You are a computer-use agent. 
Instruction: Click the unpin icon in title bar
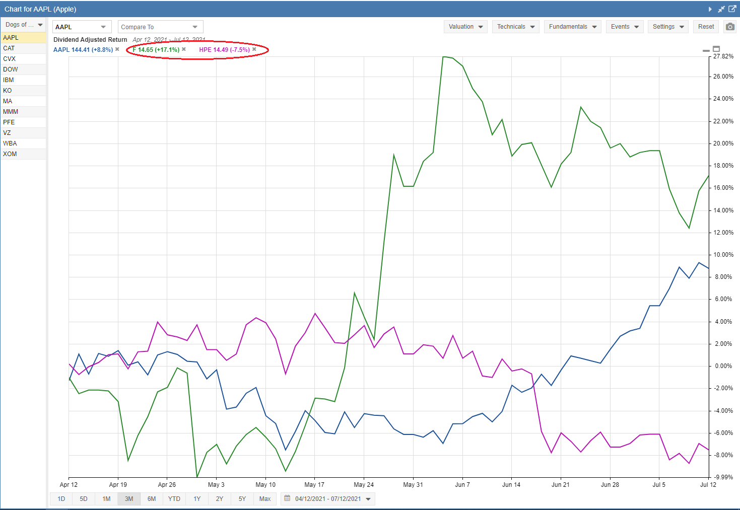[x=721, y=9]
